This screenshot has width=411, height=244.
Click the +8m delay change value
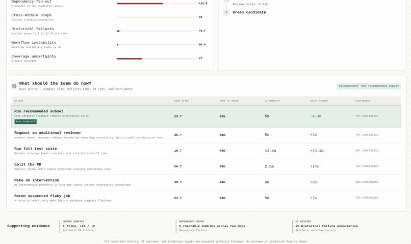point(313,182)
